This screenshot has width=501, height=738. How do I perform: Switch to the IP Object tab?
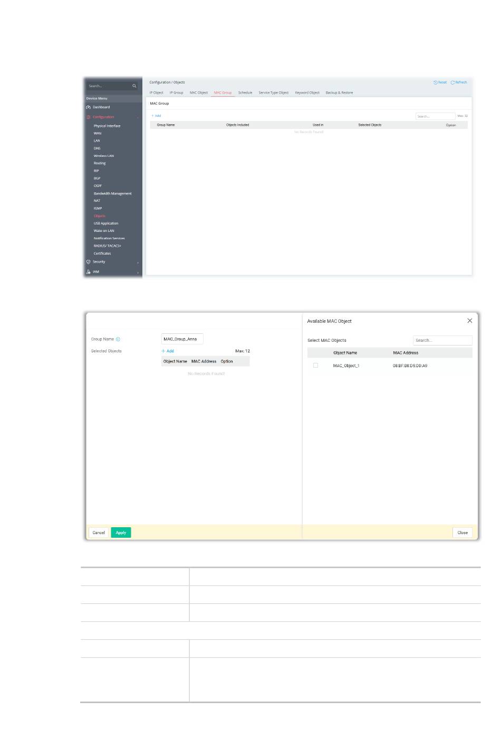click(x=157, y=92)
